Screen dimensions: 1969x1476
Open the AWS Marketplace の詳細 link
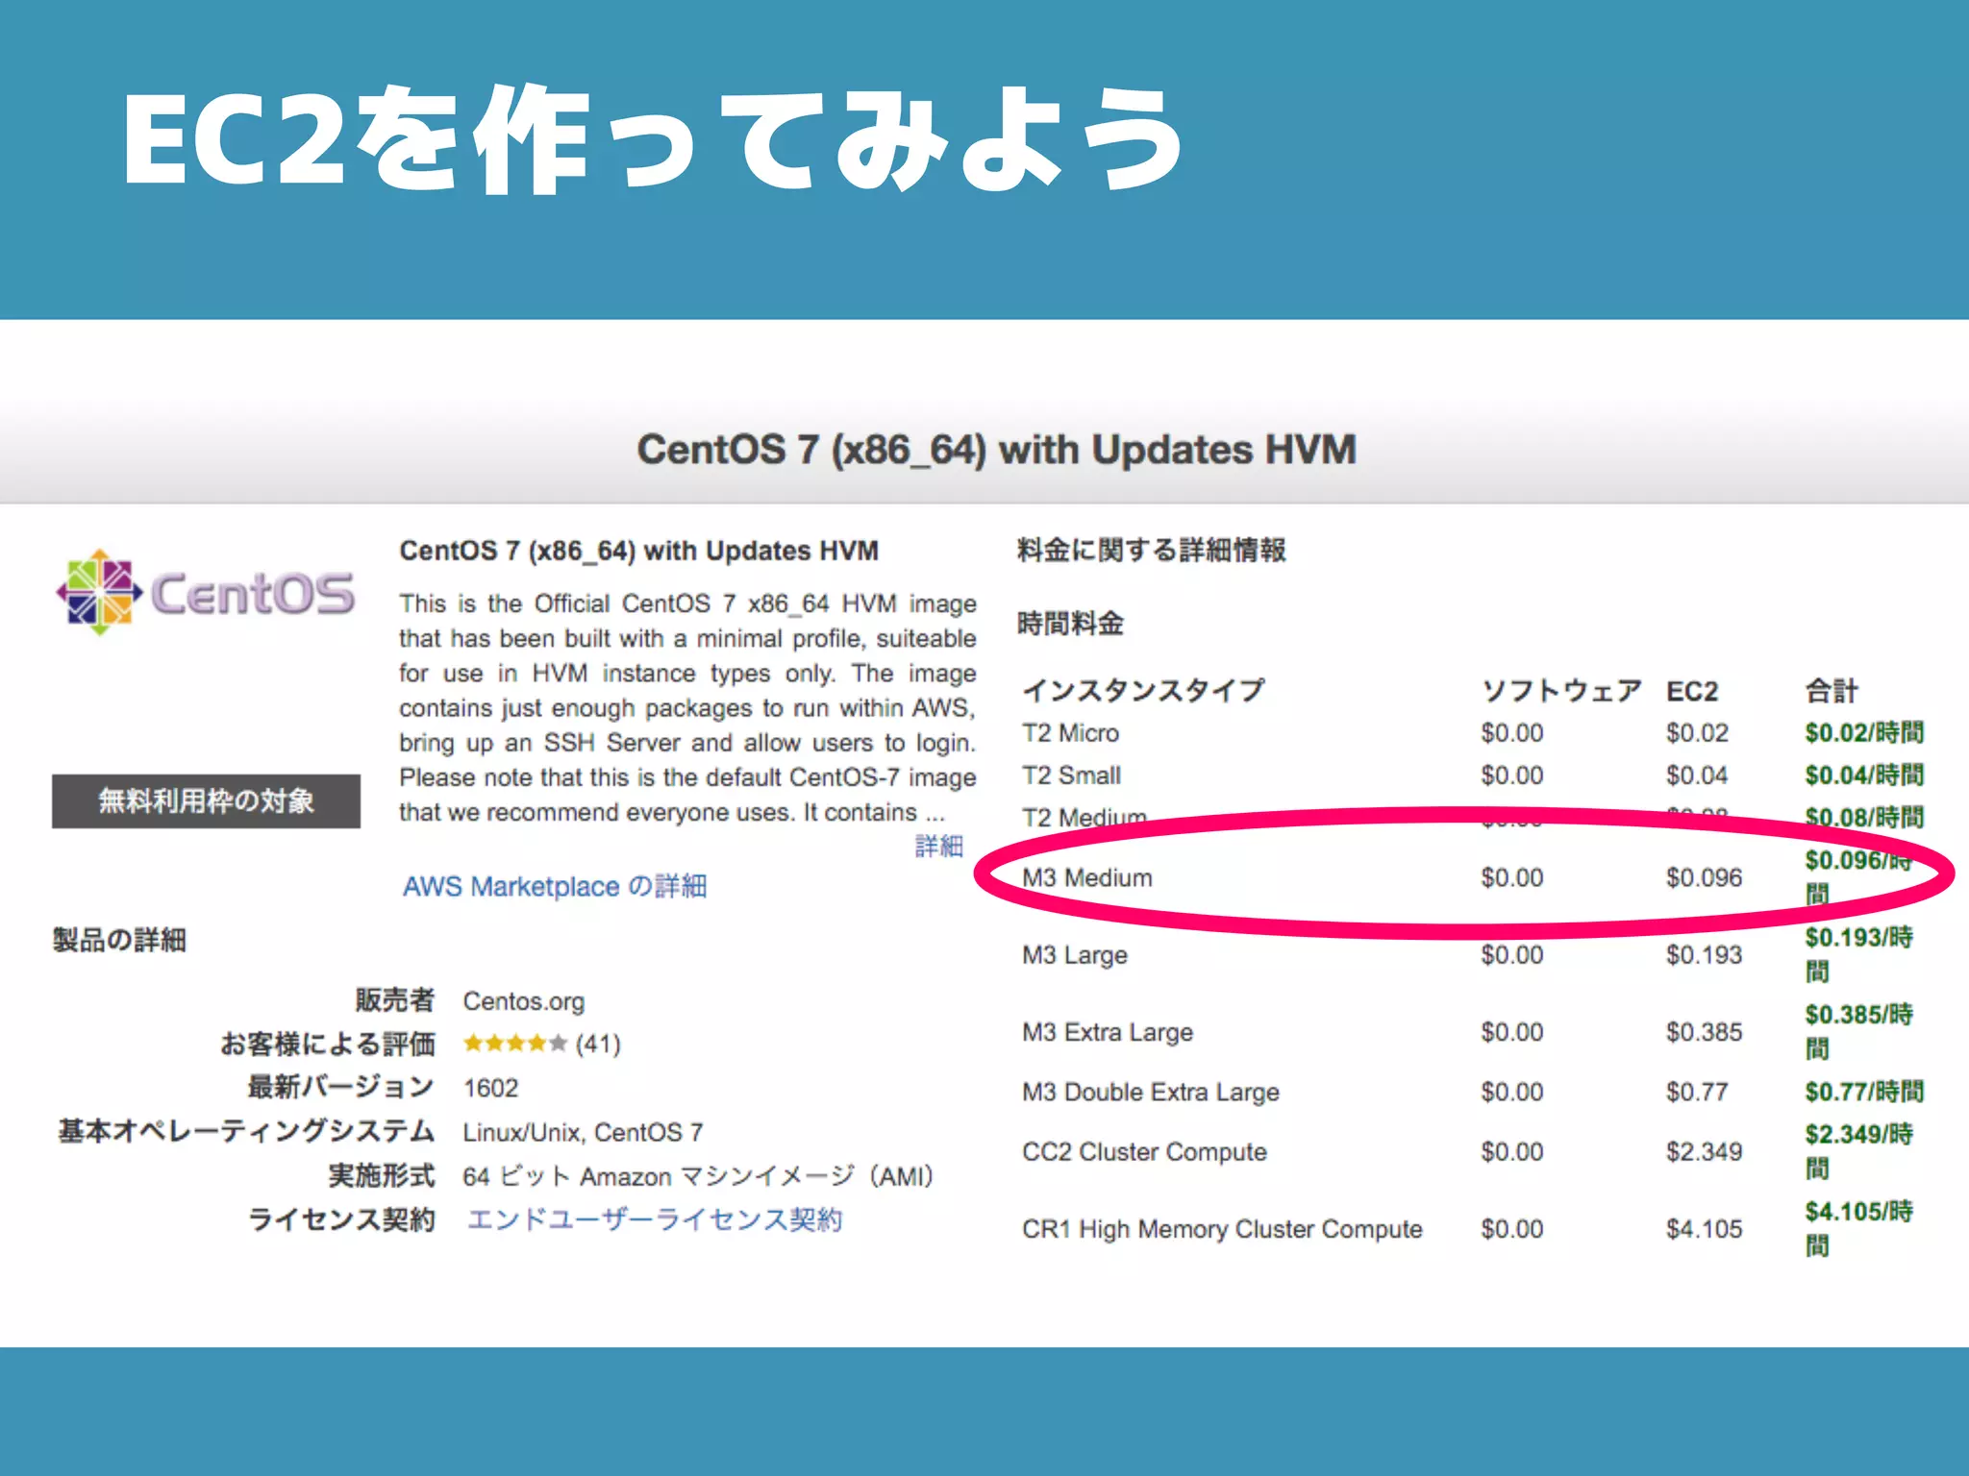(x=555, y=886)
